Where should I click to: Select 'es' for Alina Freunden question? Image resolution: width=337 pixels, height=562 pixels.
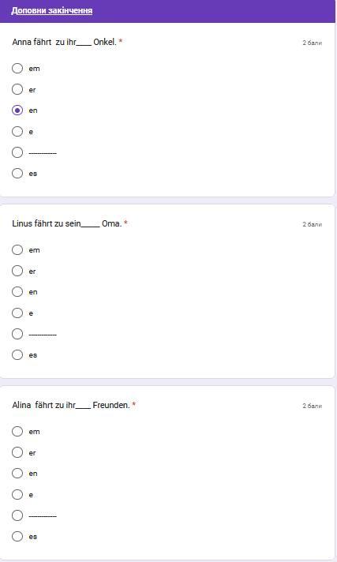coord(17,536)
